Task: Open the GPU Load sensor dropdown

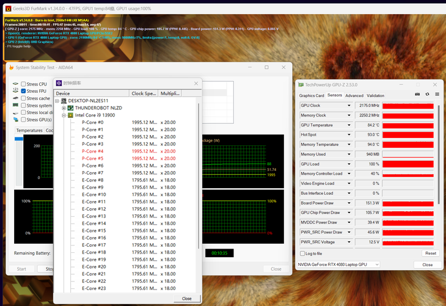Action: 349,164
